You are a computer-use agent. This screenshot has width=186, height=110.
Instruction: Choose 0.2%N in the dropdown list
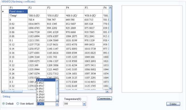pyautogui.click(x=46, y=94)
